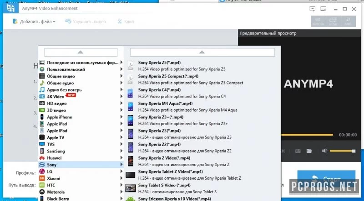Open Пользовательский category
364x201 pixels.
point(81,69)
